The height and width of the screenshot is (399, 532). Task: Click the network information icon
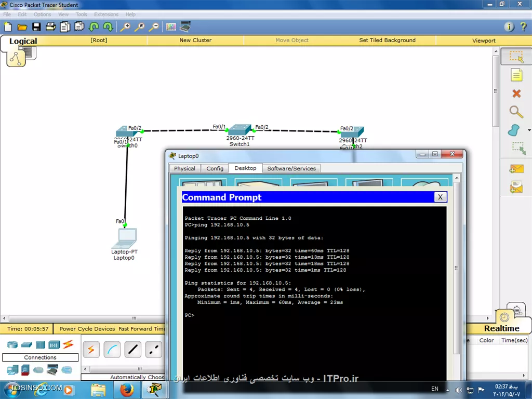click(x=509, y=27)
